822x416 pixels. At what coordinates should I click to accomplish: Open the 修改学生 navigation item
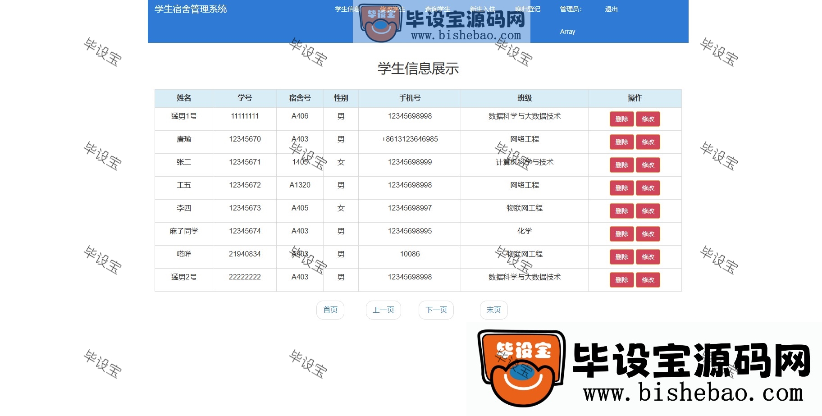click(x=392, y=9)
